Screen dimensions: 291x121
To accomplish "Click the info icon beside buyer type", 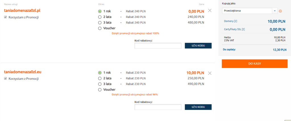I will pos(280,11).
